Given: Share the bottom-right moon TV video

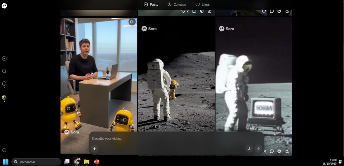Looking at the screenshot, I should [x=287, y=151].
